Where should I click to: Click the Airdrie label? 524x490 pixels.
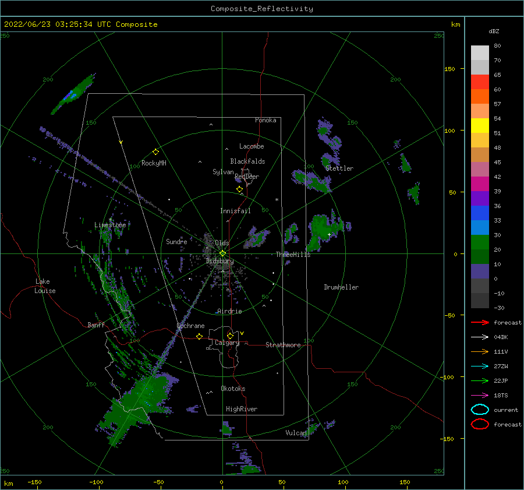pyautogui.click(x=229, y=311)
